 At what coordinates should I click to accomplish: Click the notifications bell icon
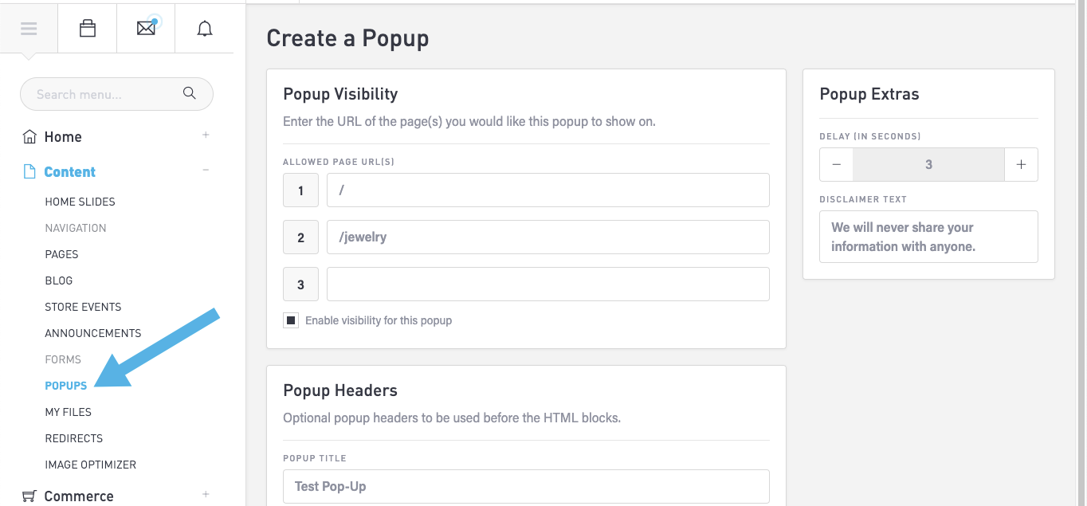pos(205,29)
